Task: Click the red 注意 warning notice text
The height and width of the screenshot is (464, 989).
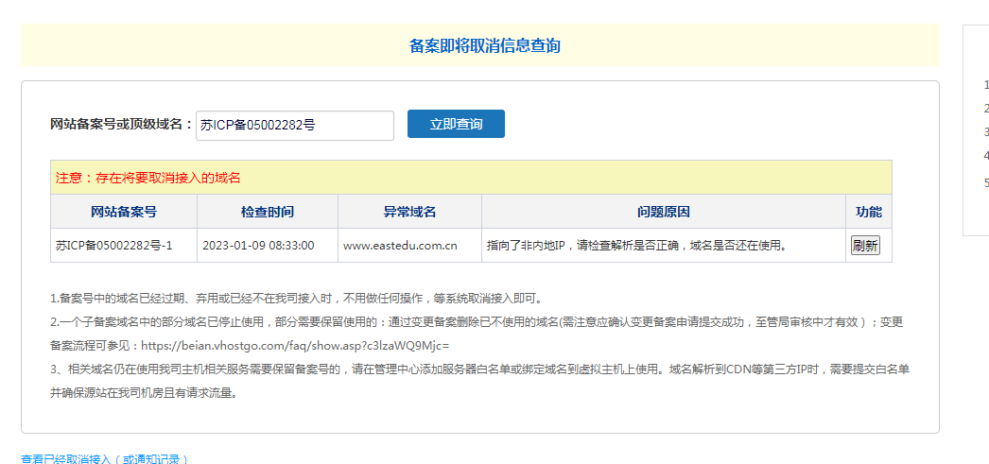Action: [148, 178]
